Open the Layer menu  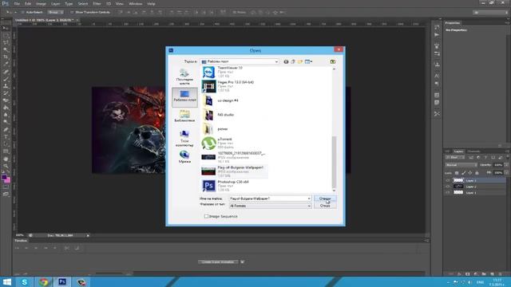[x=55, y=3]
